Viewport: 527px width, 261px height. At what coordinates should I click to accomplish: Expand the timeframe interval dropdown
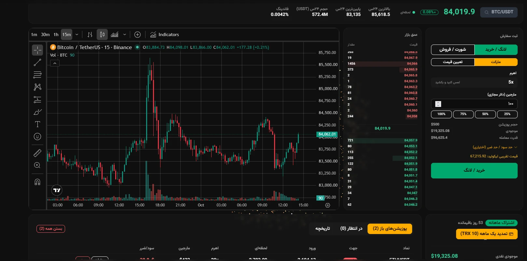click(77, 34)
